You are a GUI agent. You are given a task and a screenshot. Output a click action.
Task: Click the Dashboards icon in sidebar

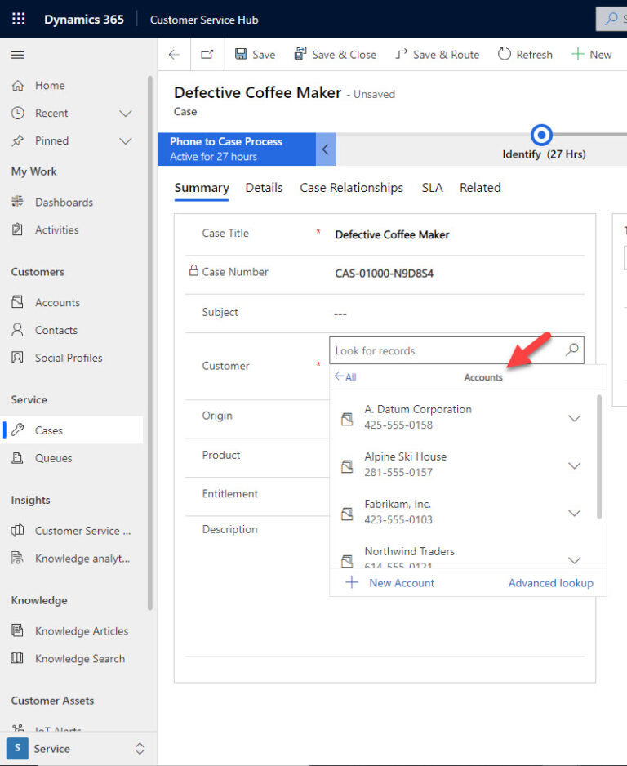click(x=18, y=201)
